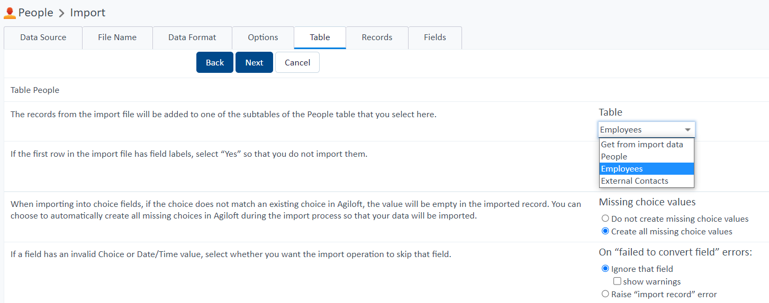
Task: Choose "External Contacts" in the dropdown list
Action: pos(647,181)
